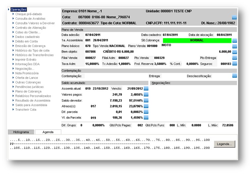This screenshot has width=252, height=174.
Task: Expand arrow beside Consulta Valores a Devolver
Action: pyautogui.click(x=13, y=23)
